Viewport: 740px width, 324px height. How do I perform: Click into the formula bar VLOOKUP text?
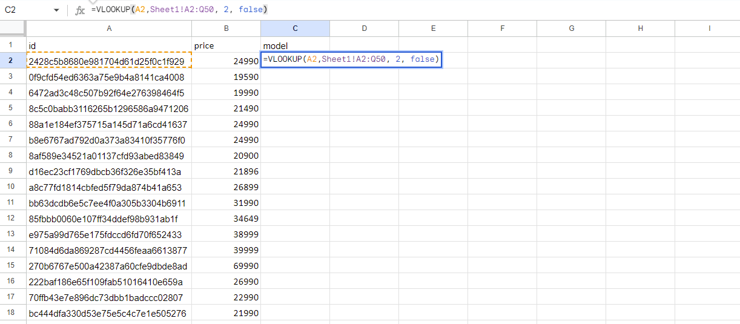[179, 10]
